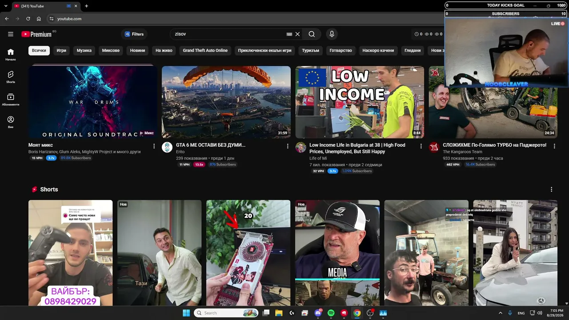This screenshot has width=569, height=320.
Task: Open the ВАЙБЪР controller Short
Action: click(x=70, y=253)
